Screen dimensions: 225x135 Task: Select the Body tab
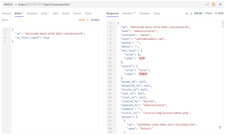[x=19, y=13]
